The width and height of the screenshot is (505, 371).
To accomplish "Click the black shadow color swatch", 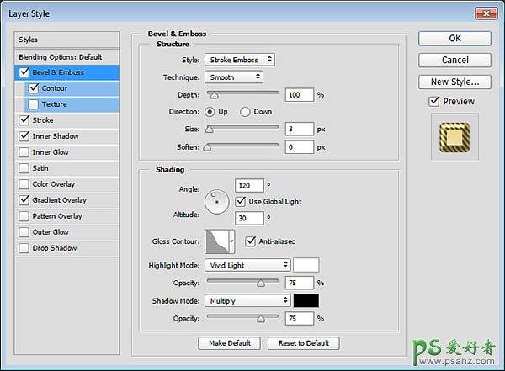I will [306, 300].
